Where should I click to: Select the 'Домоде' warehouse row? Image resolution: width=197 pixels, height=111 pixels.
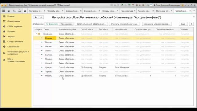click(x=113, y=38)
